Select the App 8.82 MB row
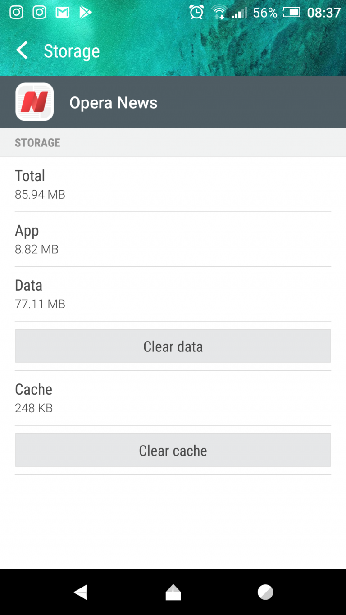346x615 pixels. (173, 239)
